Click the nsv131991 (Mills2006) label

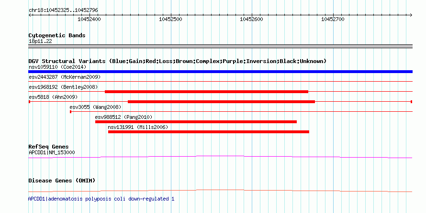138,127
